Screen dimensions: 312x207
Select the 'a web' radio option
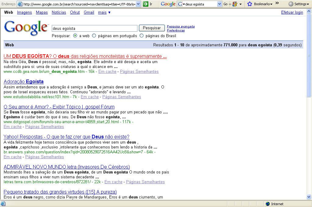point(75,36)
